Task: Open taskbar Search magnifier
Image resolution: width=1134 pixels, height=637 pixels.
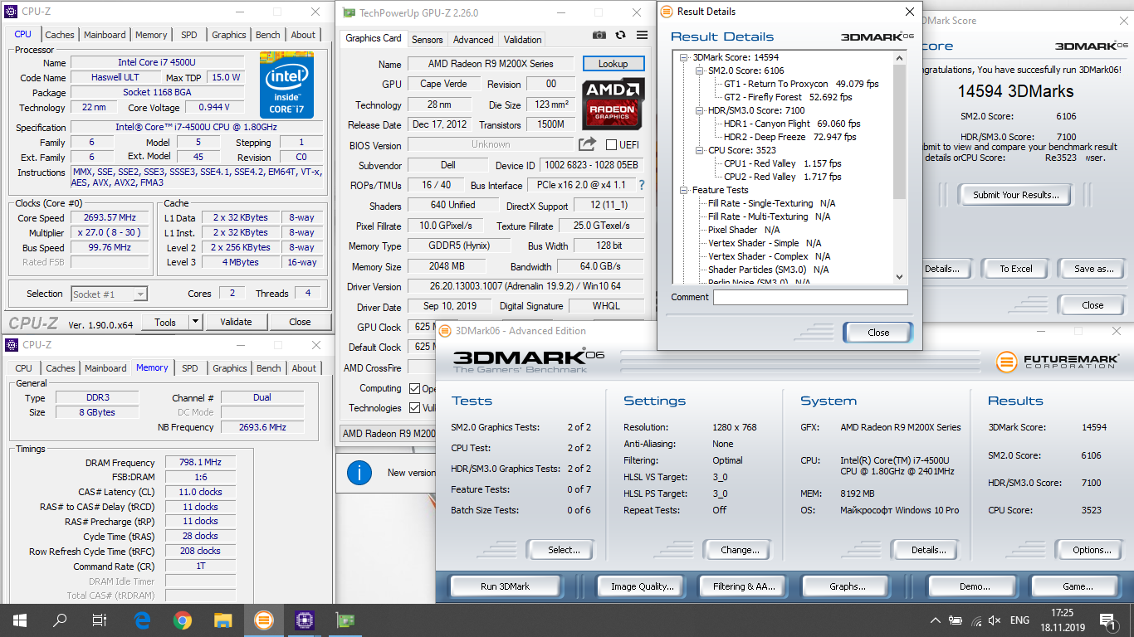Action: [x=60, y=620]
